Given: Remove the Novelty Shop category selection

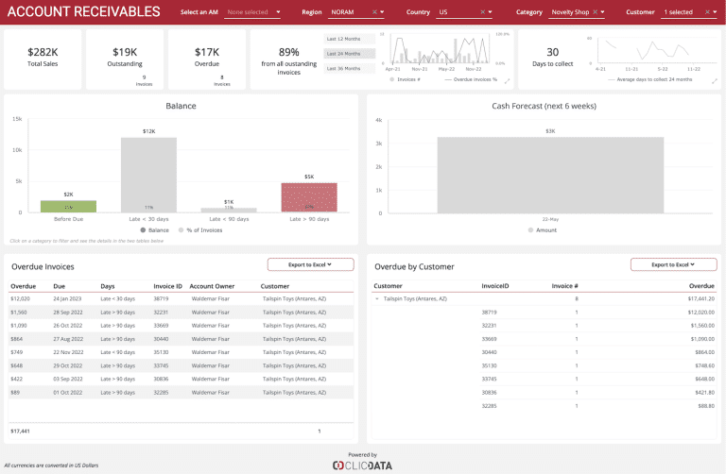Looking at the screenshot, I should coord(594,12).
